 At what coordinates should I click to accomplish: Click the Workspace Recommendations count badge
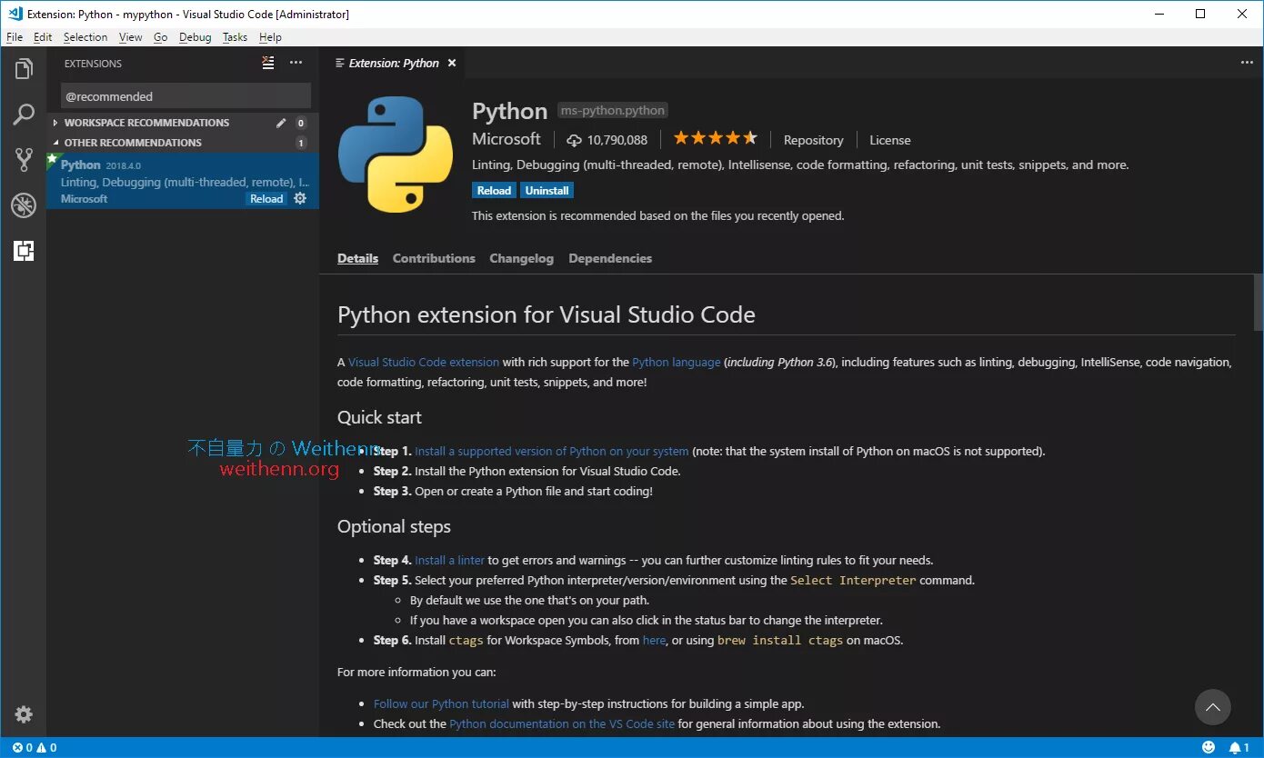pos(301,123)
